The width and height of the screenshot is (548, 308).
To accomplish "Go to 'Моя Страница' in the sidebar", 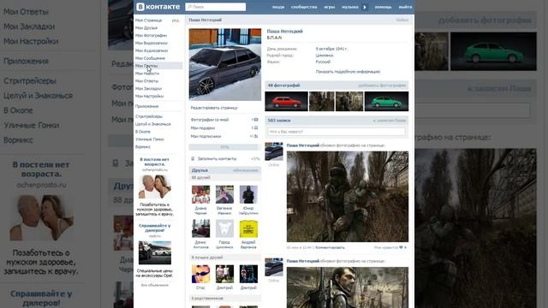I will pos(148,21).
